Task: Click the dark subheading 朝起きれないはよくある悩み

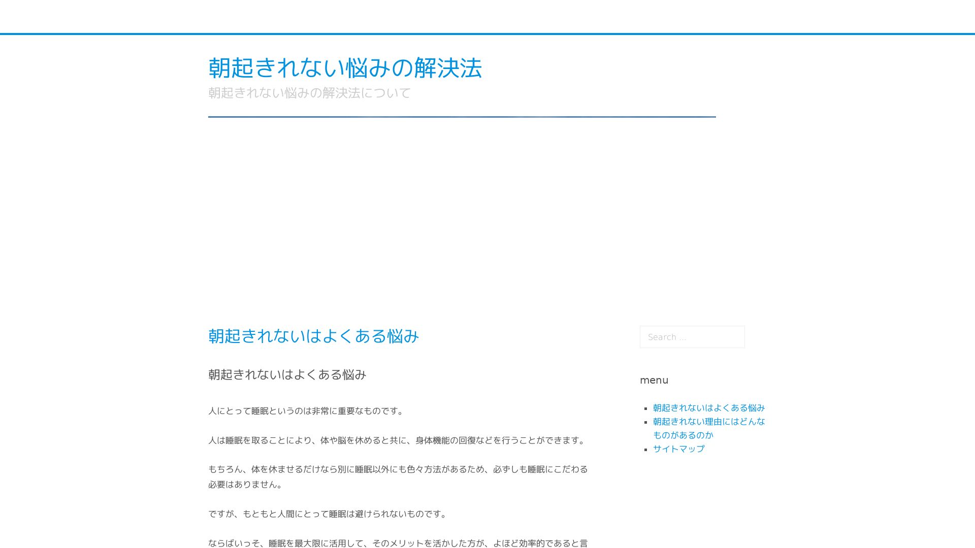Action: coord(287,374)
